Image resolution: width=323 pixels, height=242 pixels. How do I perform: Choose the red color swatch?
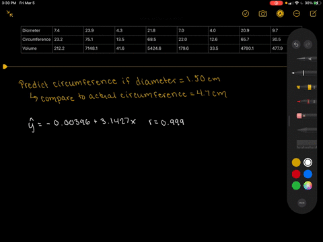pyautogui.click(x=296, y=174)
